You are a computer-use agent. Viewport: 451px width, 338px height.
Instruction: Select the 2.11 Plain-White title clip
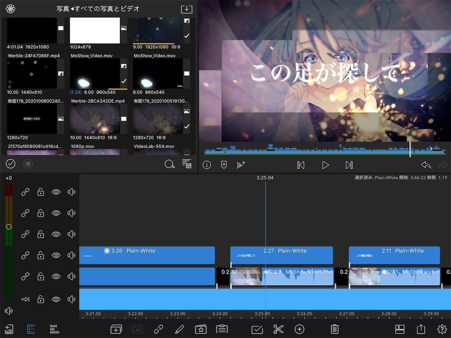[394, 255]
